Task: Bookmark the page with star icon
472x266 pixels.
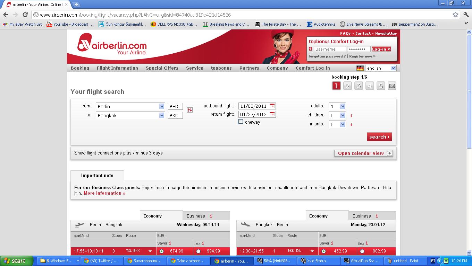Action: (455, 15)
